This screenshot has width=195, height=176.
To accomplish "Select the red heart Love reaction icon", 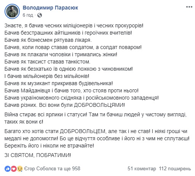I will tap(14, 169).
